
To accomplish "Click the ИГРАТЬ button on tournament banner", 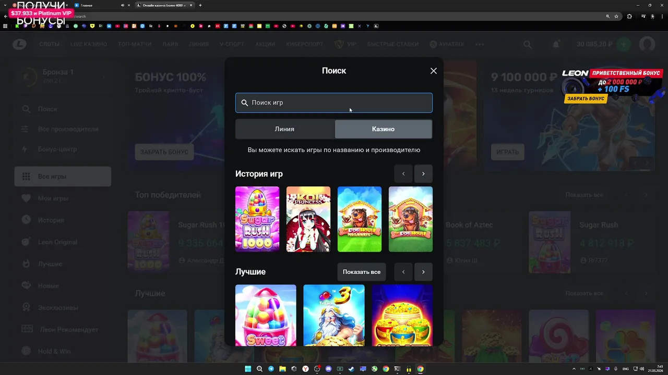I will click(x=507, y=152).
